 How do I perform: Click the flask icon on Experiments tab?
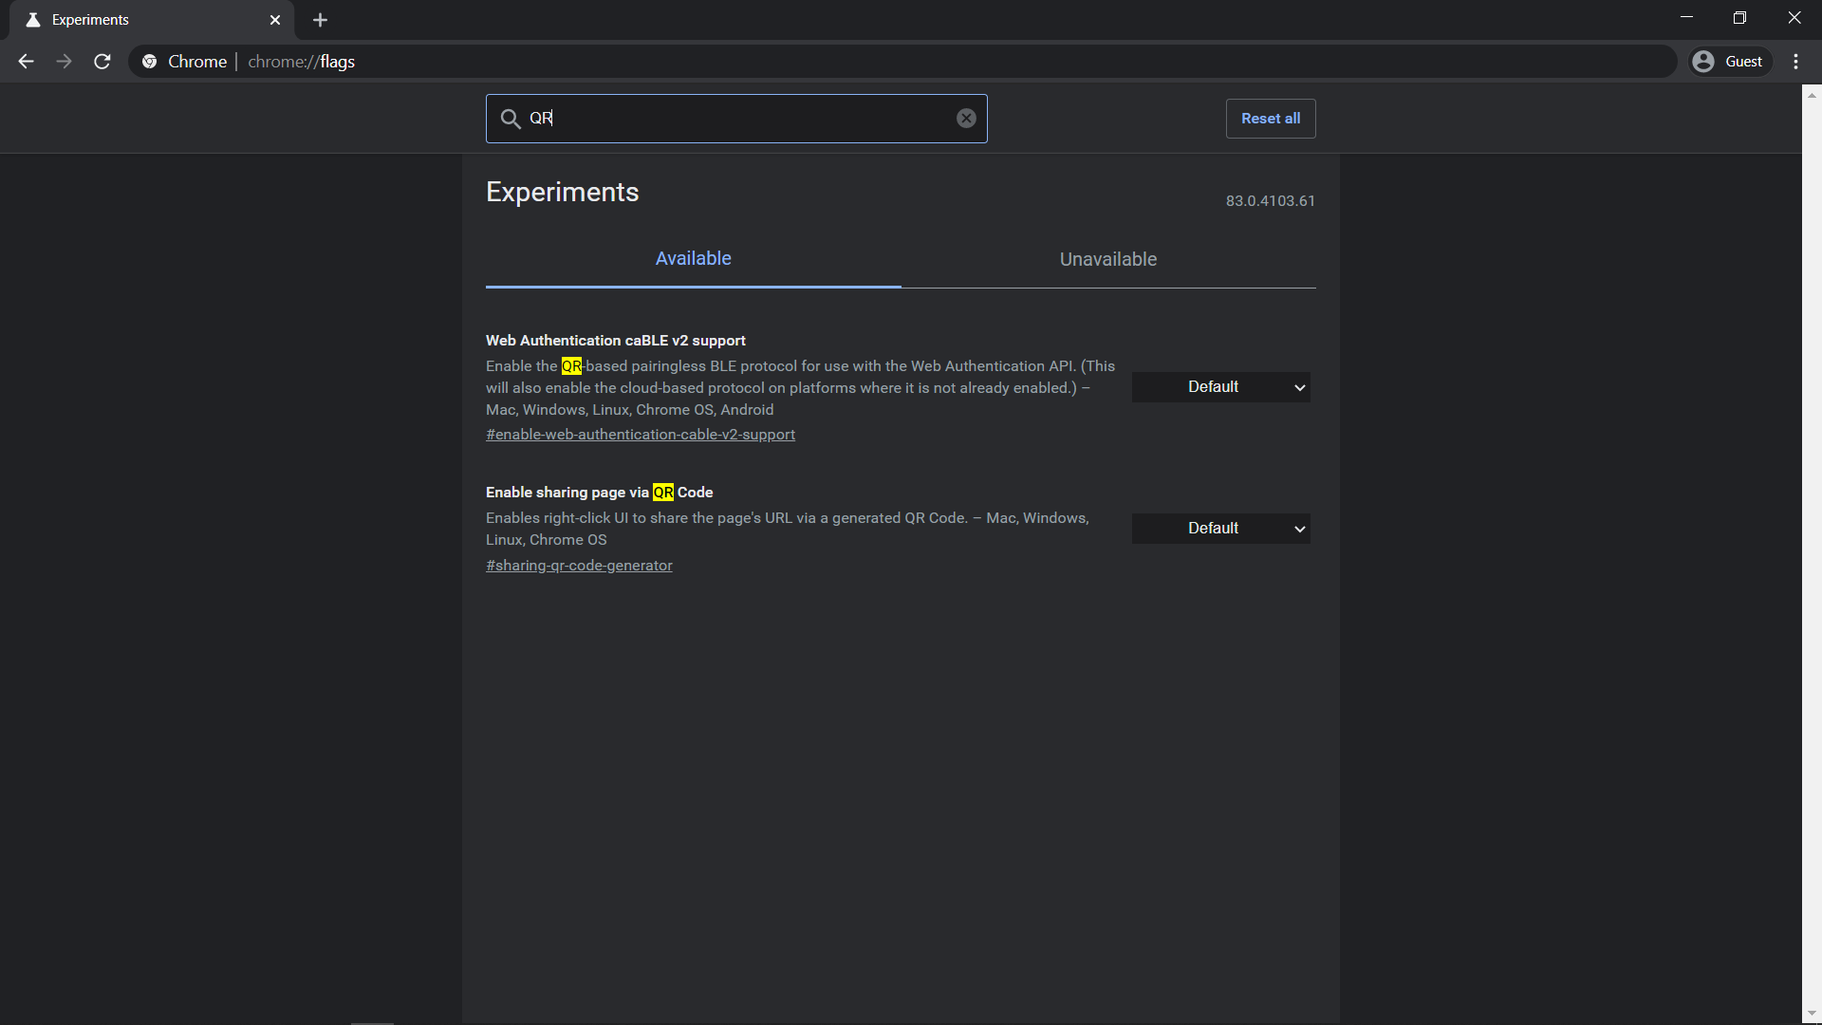(x=33, y=20)
